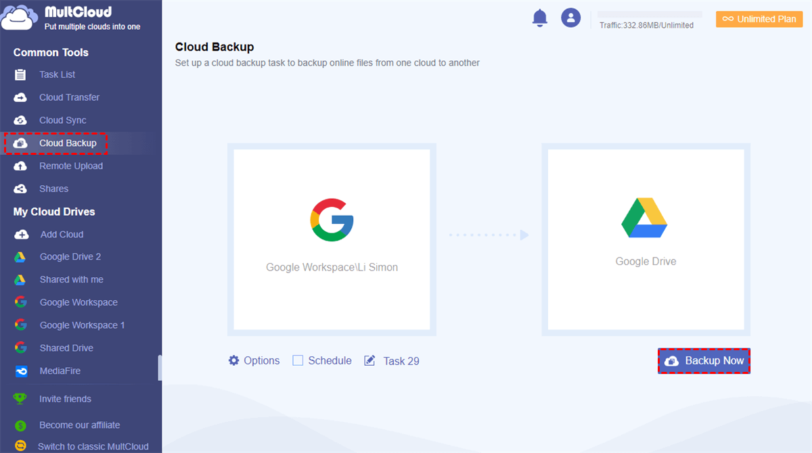Screen dimensions: 812x453
Task: Click the Become our affiliate dollar icon
Action: [21, 425]
